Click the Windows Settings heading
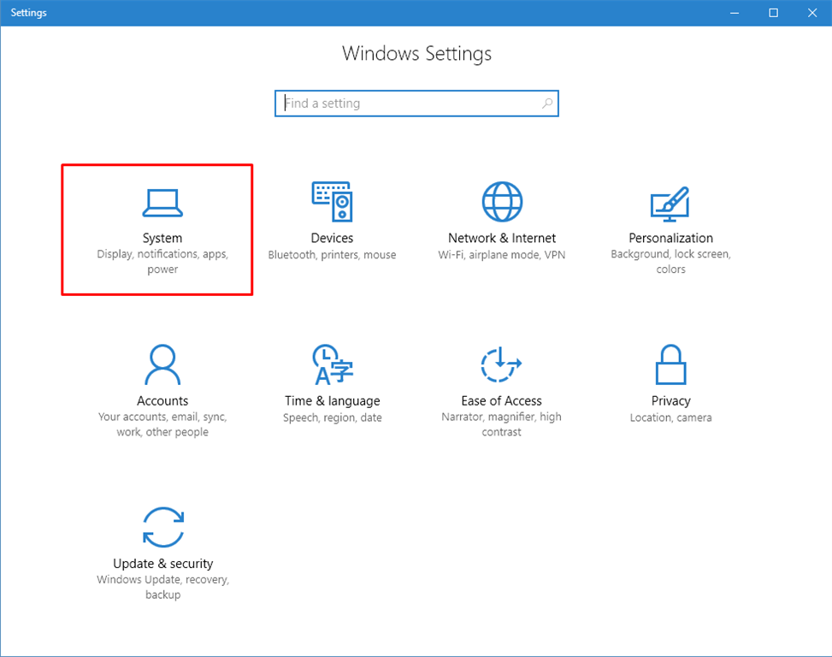Image resolution: width=832 pixels, height=657 pixels. (x=416, y=53)
